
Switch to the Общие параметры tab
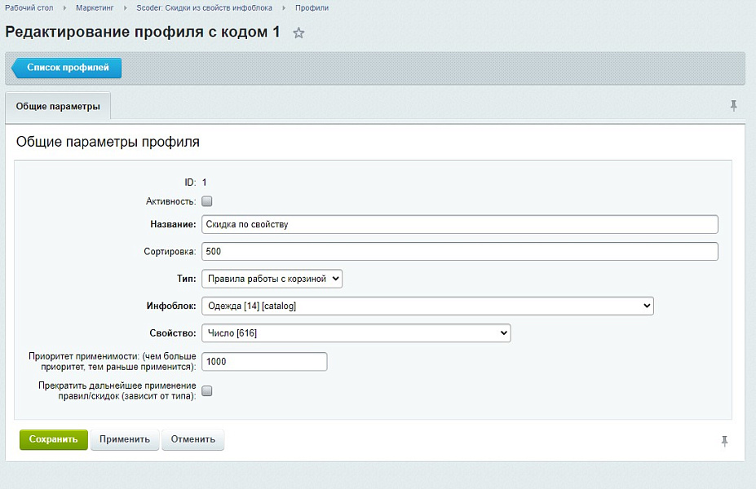pos(59,106)
